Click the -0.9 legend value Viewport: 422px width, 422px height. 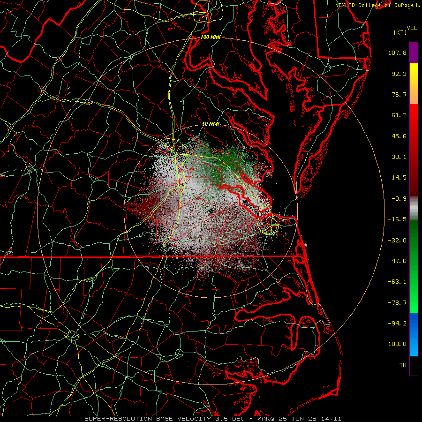click(399, 199)
